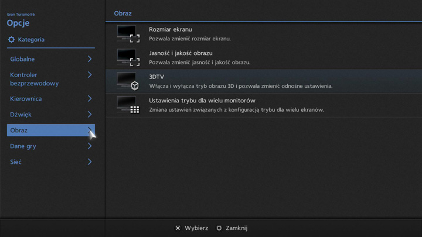Click the multi-monitor grid icon
Viewport: 422px width, 237px height.
[x=128, y=105]
